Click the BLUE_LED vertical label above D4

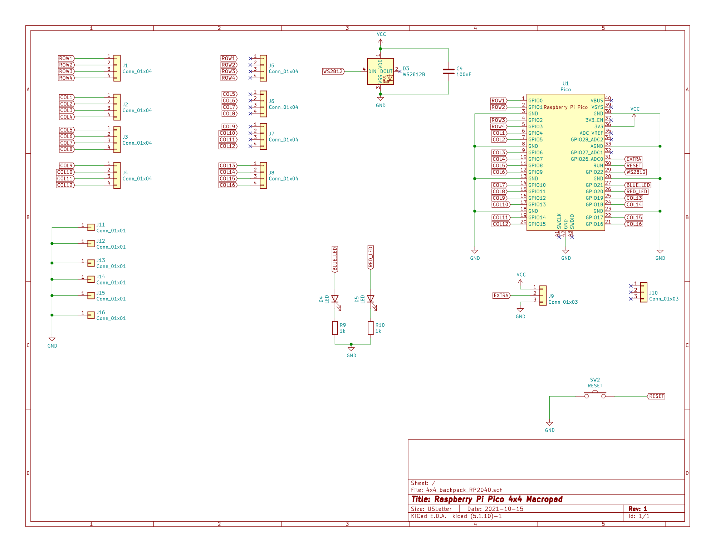click(335, 259)
